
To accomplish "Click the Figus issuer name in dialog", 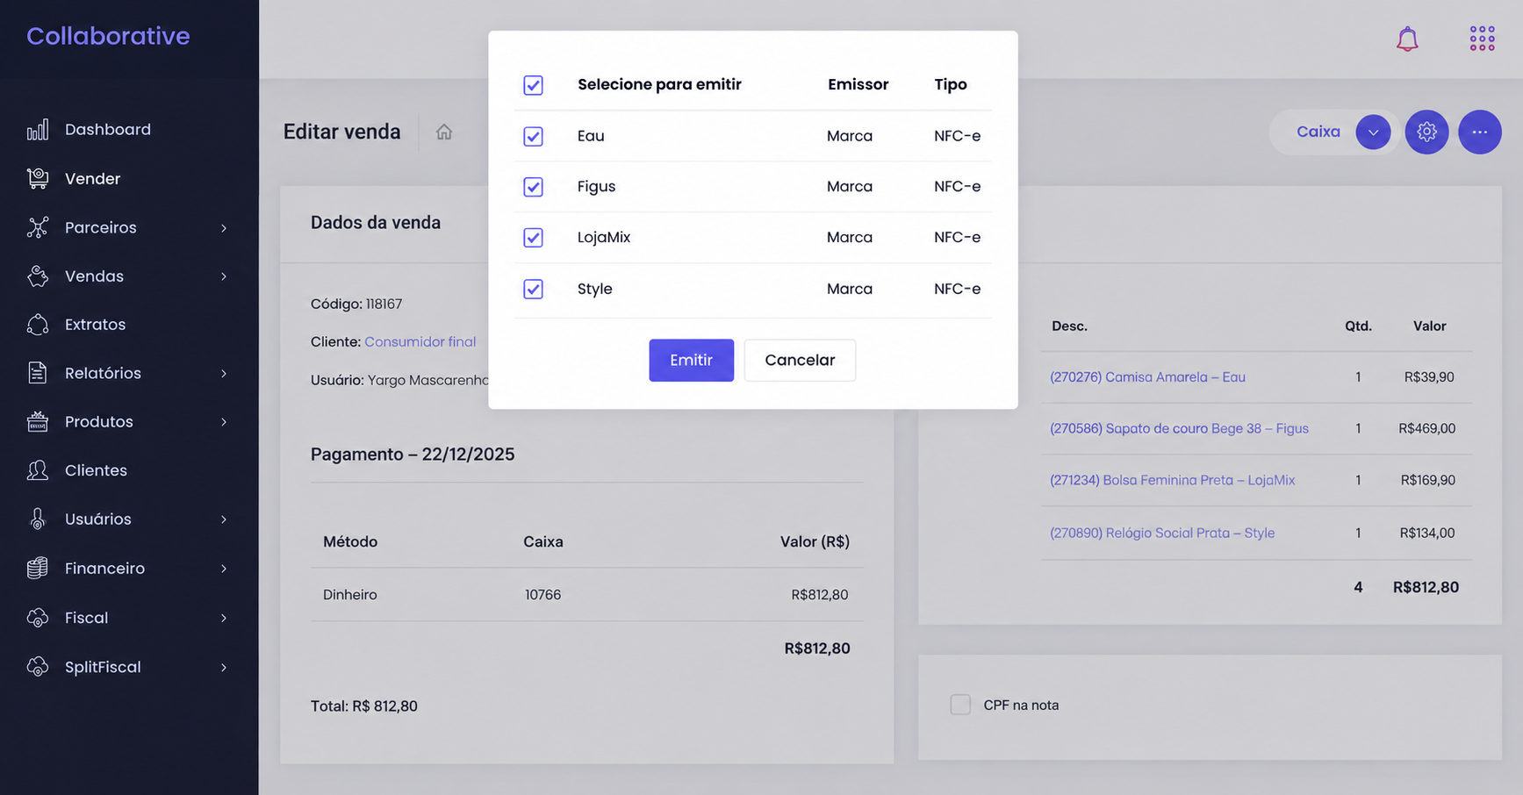I will [x=596, y=187].
